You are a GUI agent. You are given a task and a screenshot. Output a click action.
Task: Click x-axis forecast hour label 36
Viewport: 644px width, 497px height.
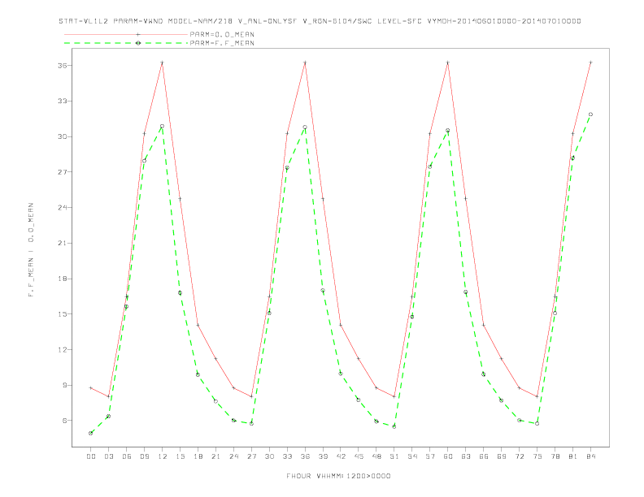click(305, 456)
